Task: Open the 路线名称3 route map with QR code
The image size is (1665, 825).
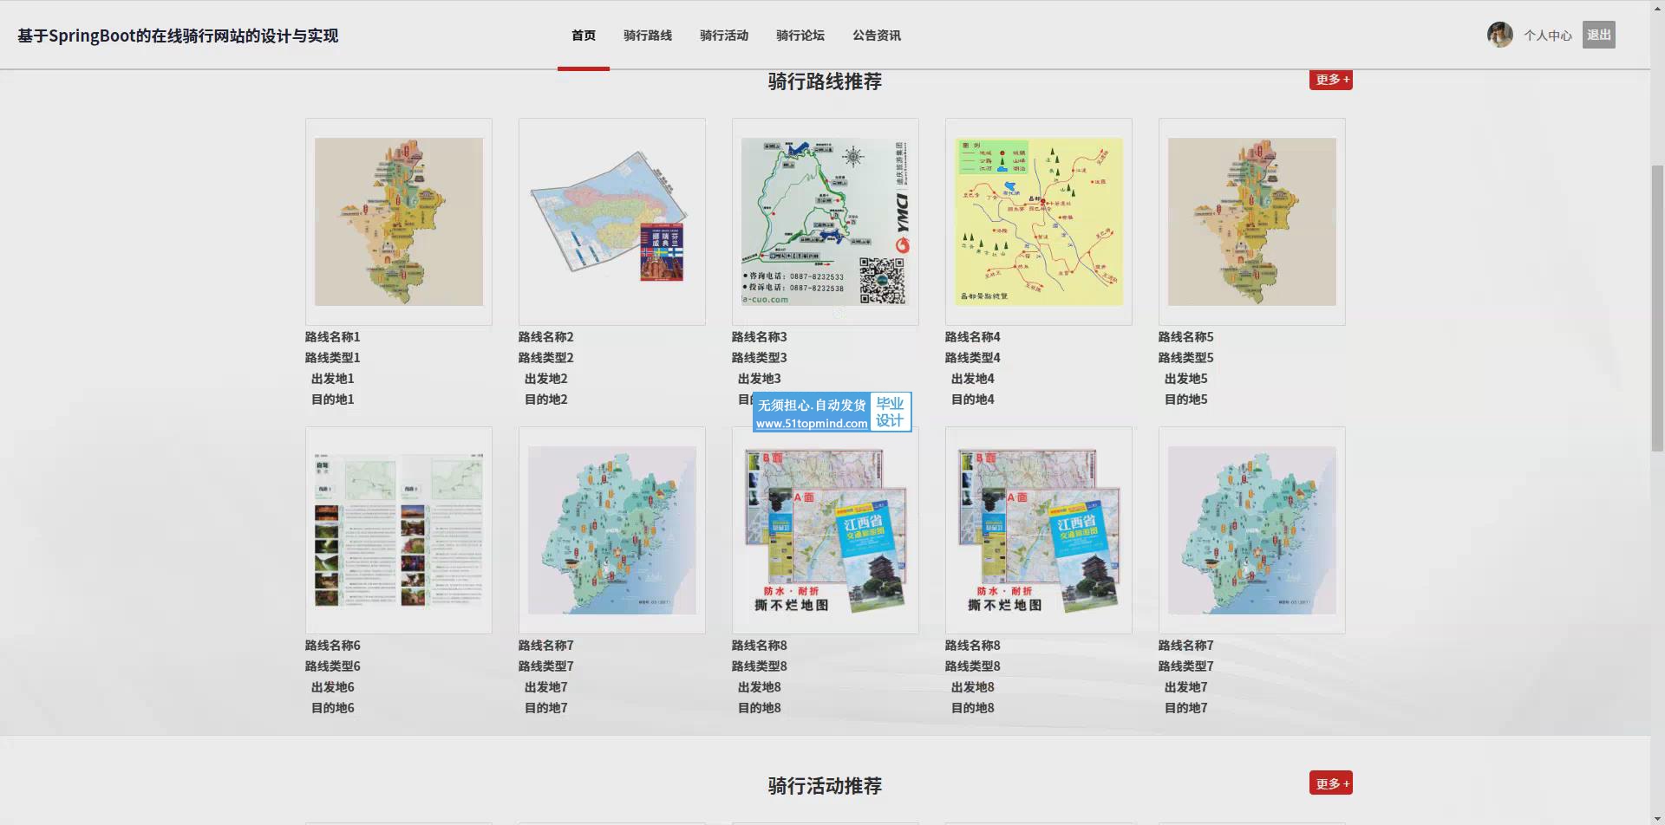Action: click(x=826, y=222)
